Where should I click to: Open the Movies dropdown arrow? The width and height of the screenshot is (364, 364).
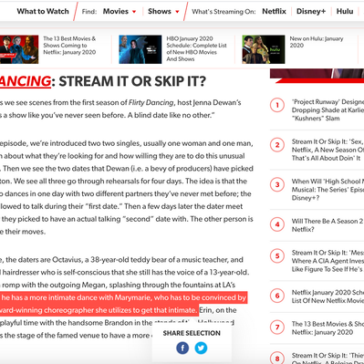coord(134,12)
